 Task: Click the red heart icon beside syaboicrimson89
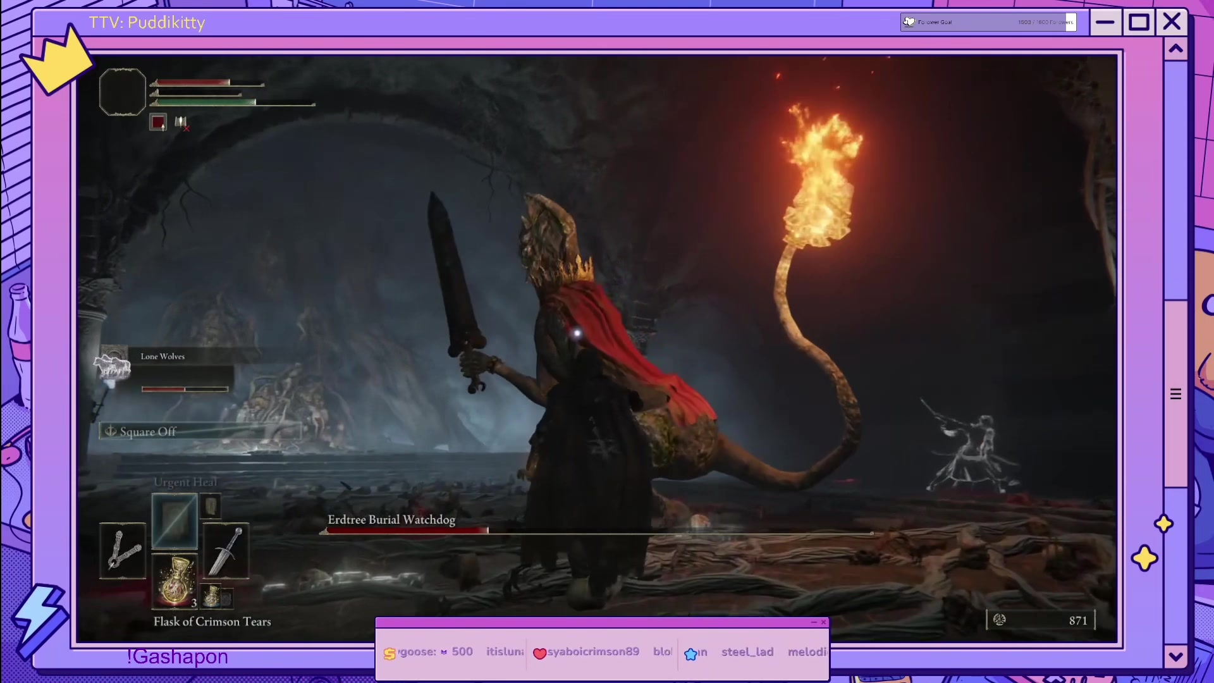[x=539, y=653]
